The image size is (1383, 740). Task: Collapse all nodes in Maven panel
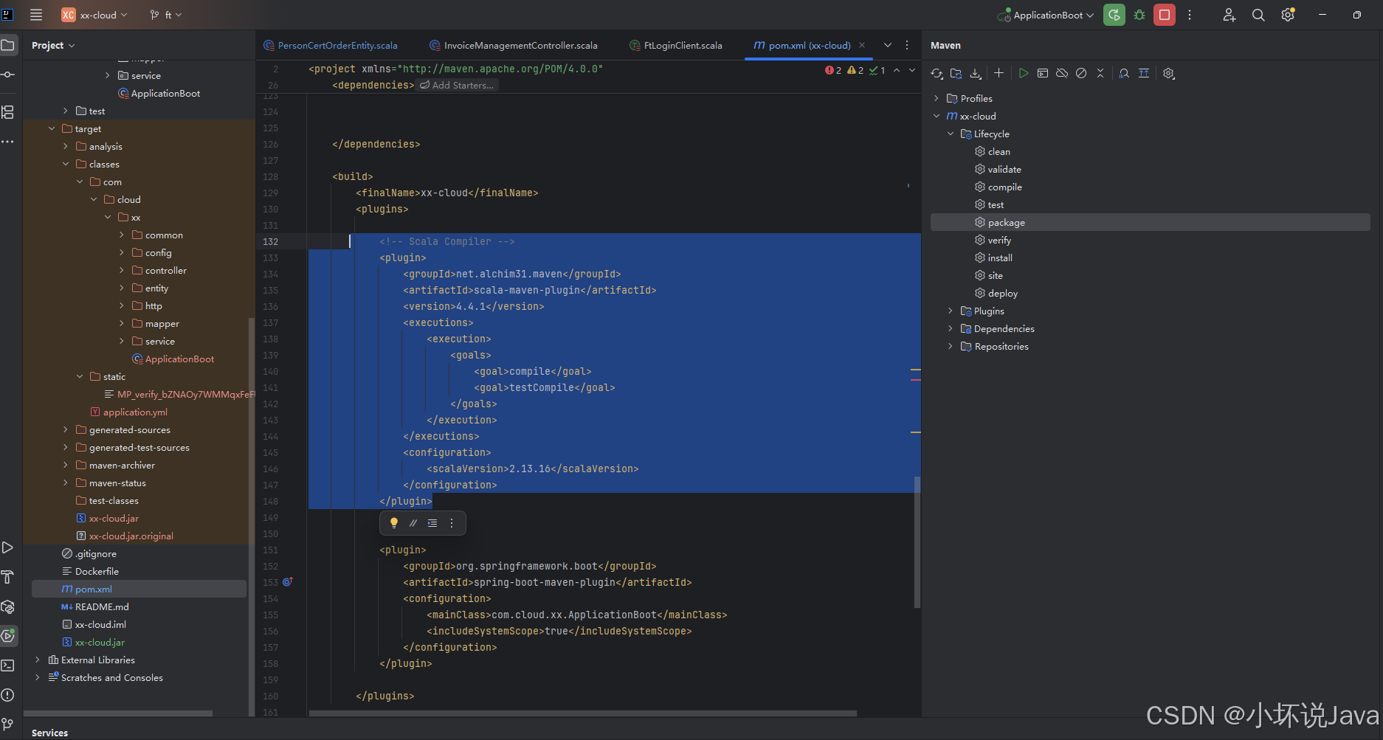coord(1100,73)
